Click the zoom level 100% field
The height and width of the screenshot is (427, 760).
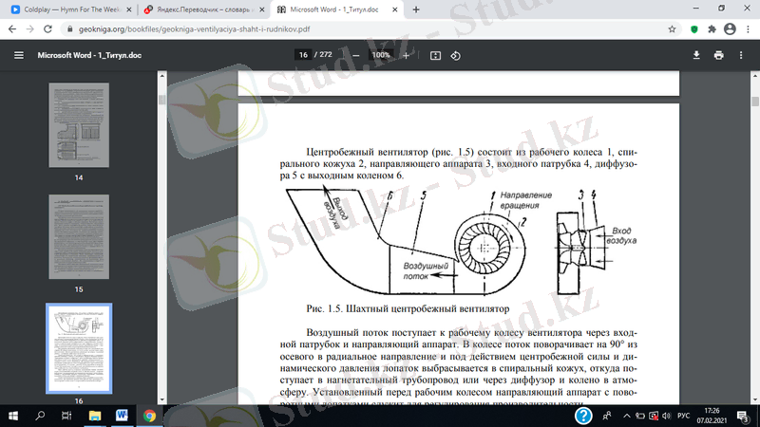tap(381, 55)
